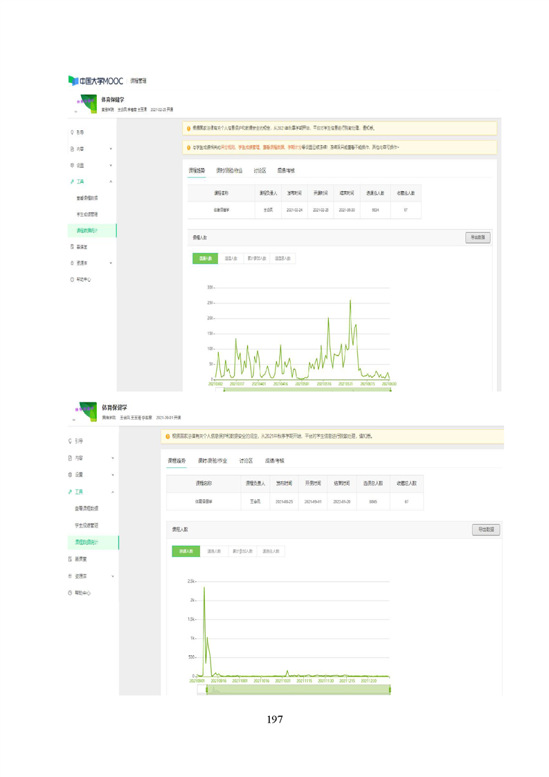The width and height of the screenshot is (549, 777).
Task: Click 设置 gear icon on 2021-09-01 course page
Action: [x=71, y=475]
